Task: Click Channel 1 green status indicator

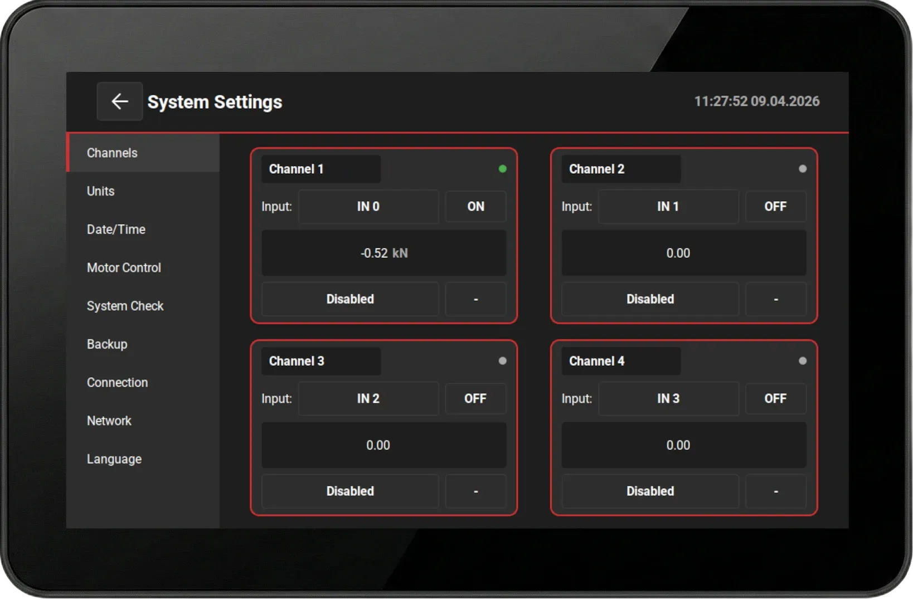Action: click(502, 169)
